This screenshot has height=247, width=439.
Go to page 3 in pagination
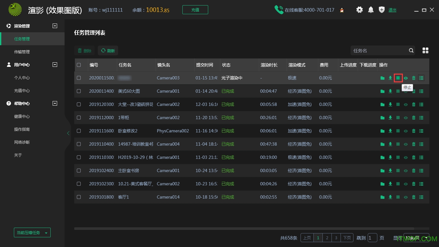[336, 238]
